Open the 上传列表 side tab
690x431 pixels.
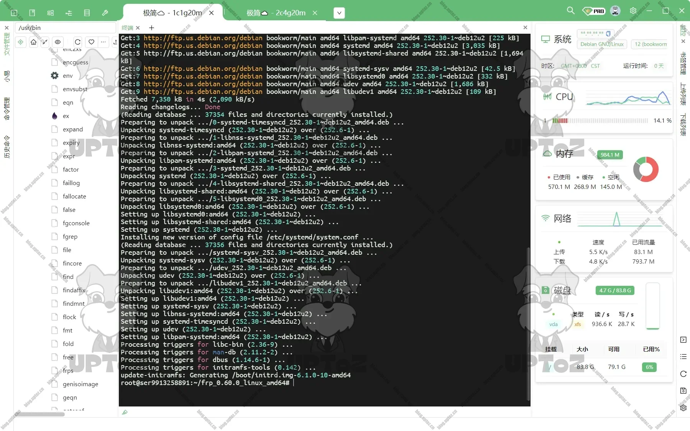(x=683, y=94)
